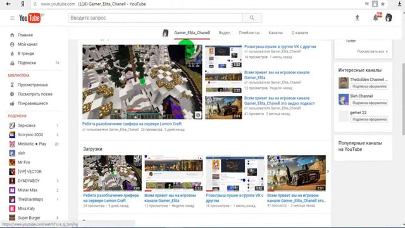Toggle subscription for Sleh Channel
This screenshot has width=405, height=228.
(370, 103)
